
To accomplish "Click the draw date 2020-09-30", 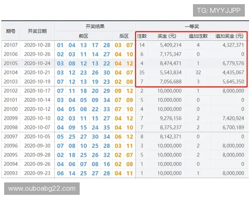I will [x=37, y=146].
